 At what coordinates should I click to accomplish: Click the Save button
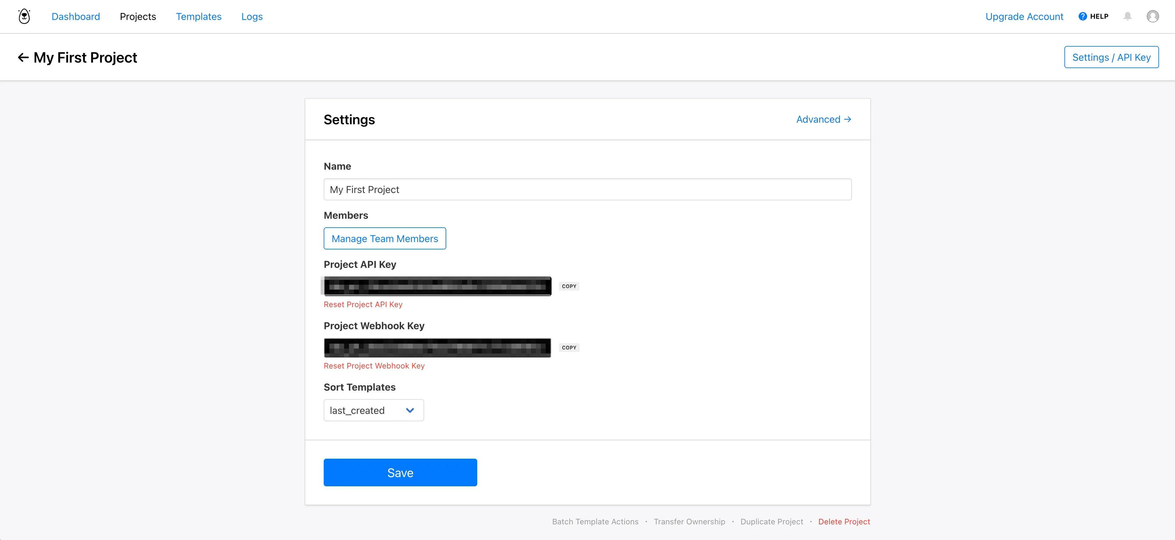[x=400, y=472]
